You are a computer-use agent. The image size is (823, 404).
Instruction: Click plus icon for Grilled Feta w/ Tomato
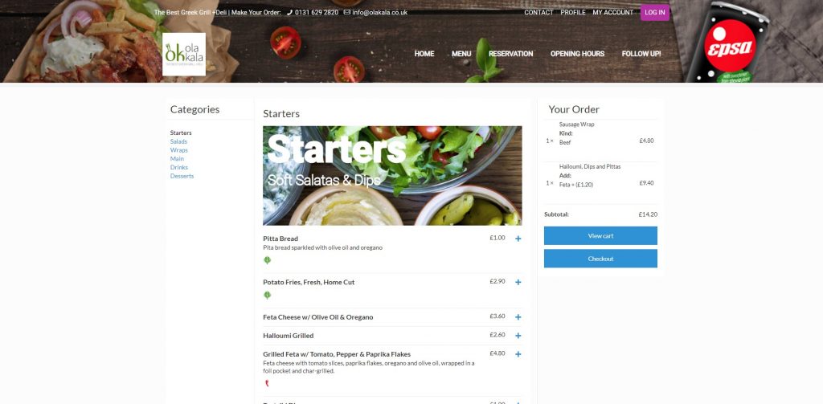518,354
